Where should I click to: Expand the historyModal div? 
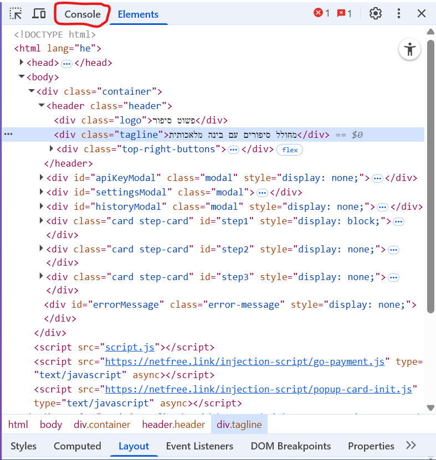(x=42, y=206)
